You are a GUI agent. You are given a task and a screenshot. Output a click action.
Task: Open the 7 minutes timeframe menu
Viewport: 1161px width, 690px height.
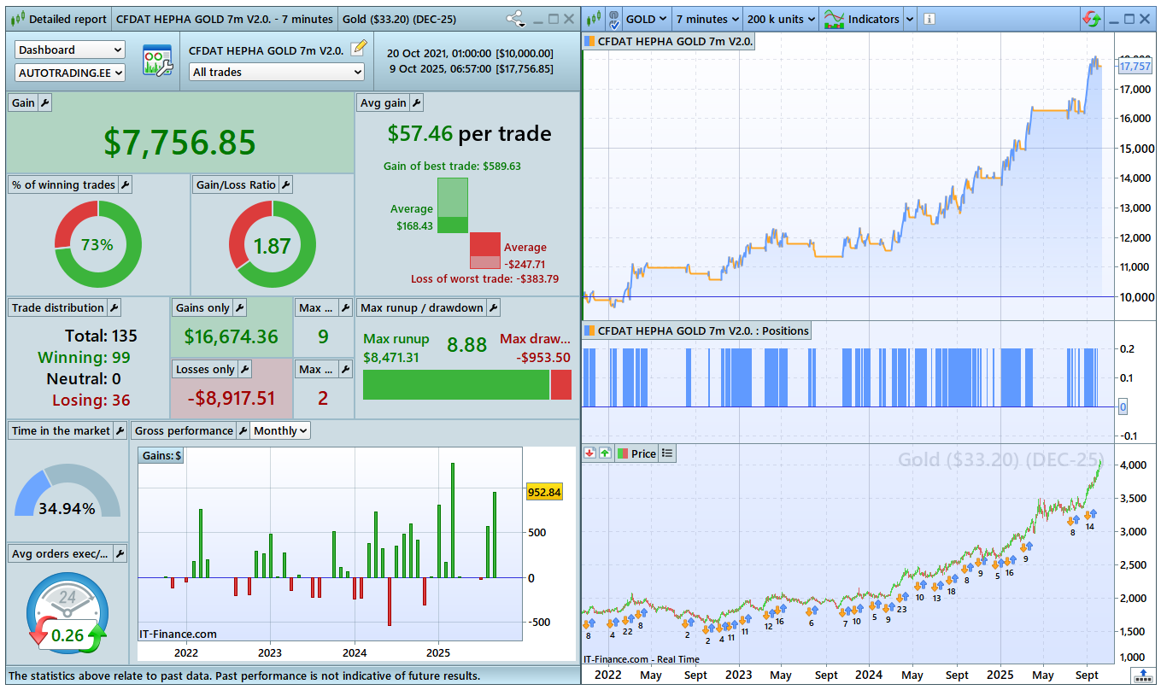707,19
